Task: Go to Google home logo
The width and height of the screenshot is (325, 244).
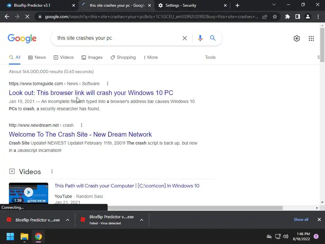Action: coord(22,38)
